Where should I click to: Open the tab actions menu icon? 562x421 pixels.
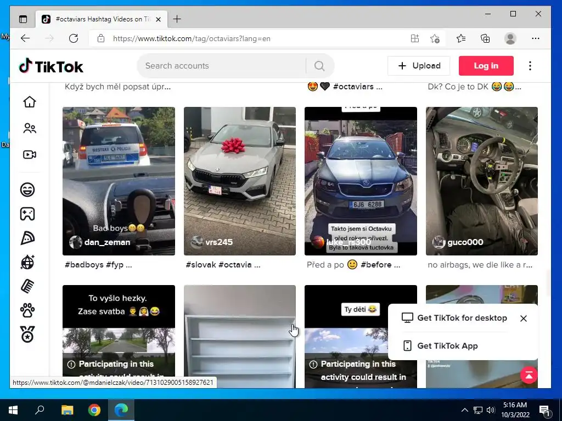pos(23,19)
